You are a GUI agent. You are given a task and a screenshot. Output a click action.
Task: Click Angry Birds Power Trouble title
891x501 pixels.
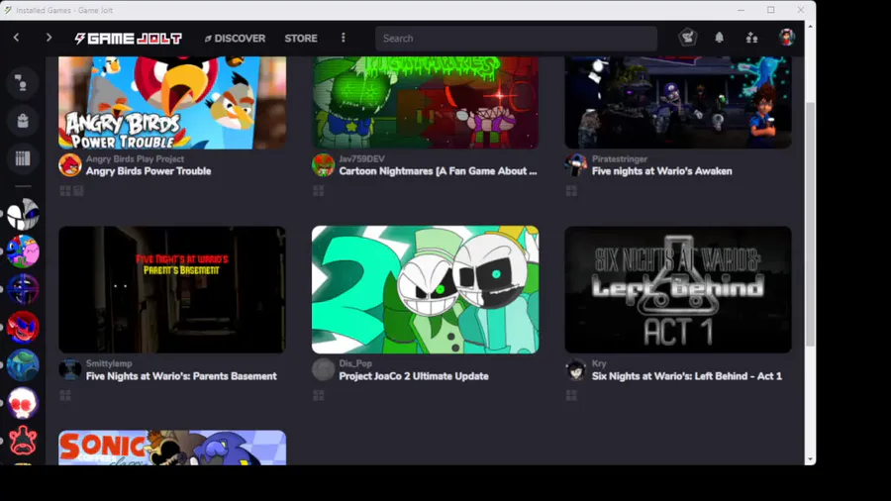click(x=148, y=171)
